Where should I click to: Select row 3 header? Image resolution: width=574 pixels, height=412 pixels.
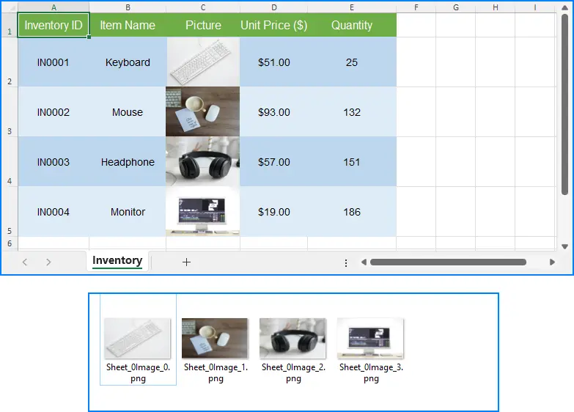pyautogui.click(x=10, y=112)
